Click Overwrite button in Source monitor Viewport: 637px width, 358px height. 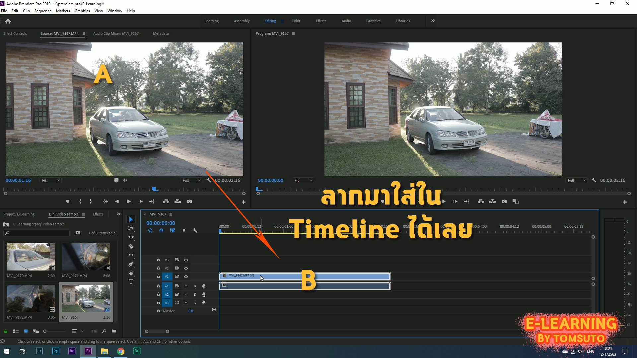pos(178,201)
